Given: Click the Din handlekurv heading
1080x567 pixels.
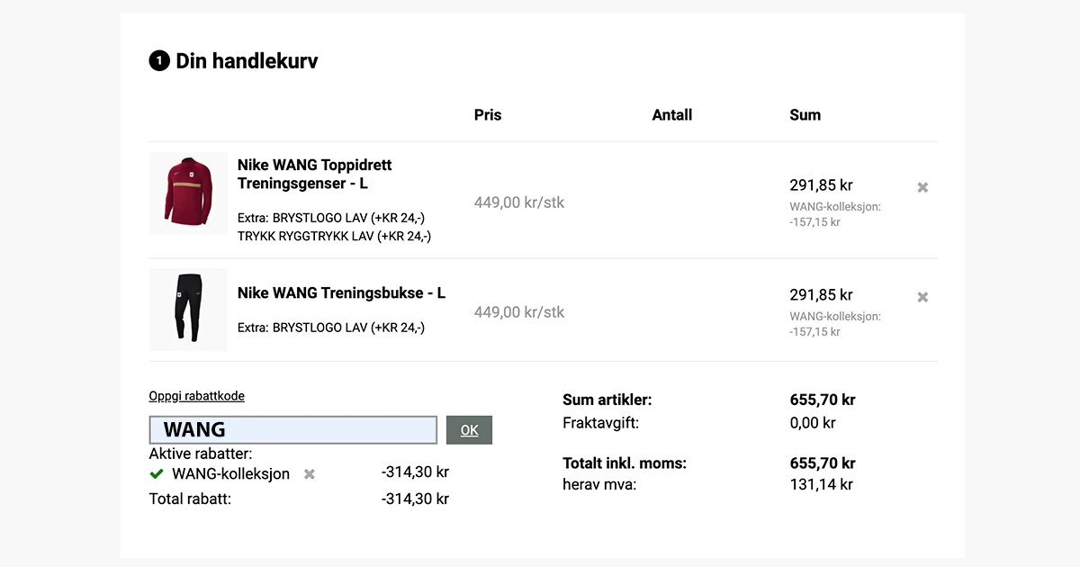Looking at the screenshot, I should (247, 61).
